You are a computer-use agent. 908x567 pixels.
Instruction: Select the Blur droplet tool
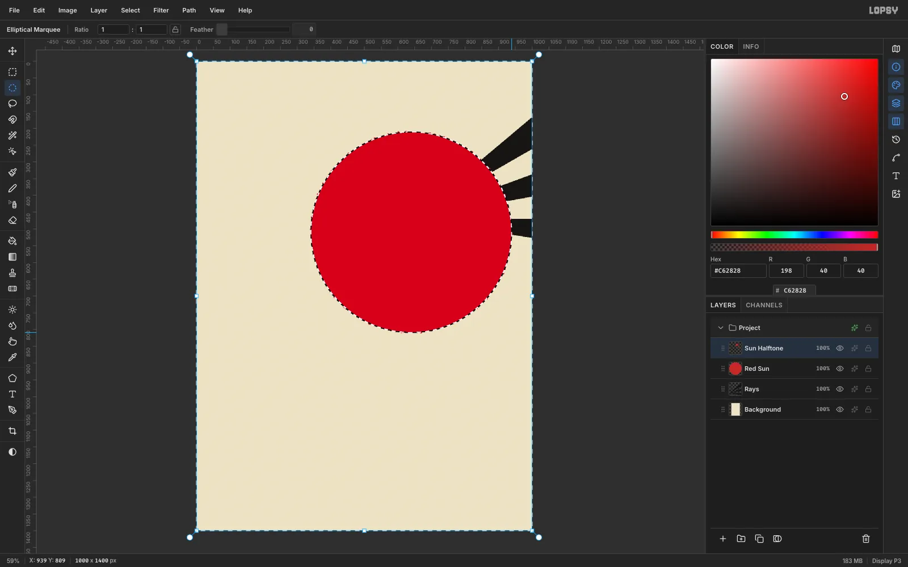point(12,325)
